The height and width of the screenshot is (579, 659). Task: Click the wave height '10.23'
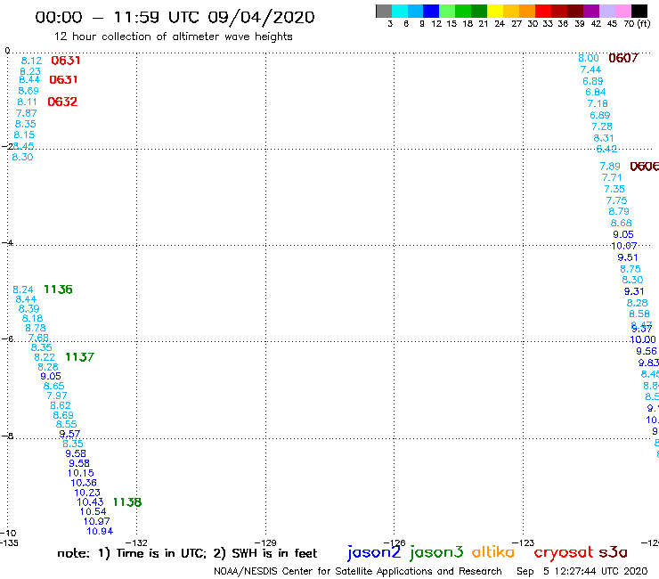click(87, 493)
